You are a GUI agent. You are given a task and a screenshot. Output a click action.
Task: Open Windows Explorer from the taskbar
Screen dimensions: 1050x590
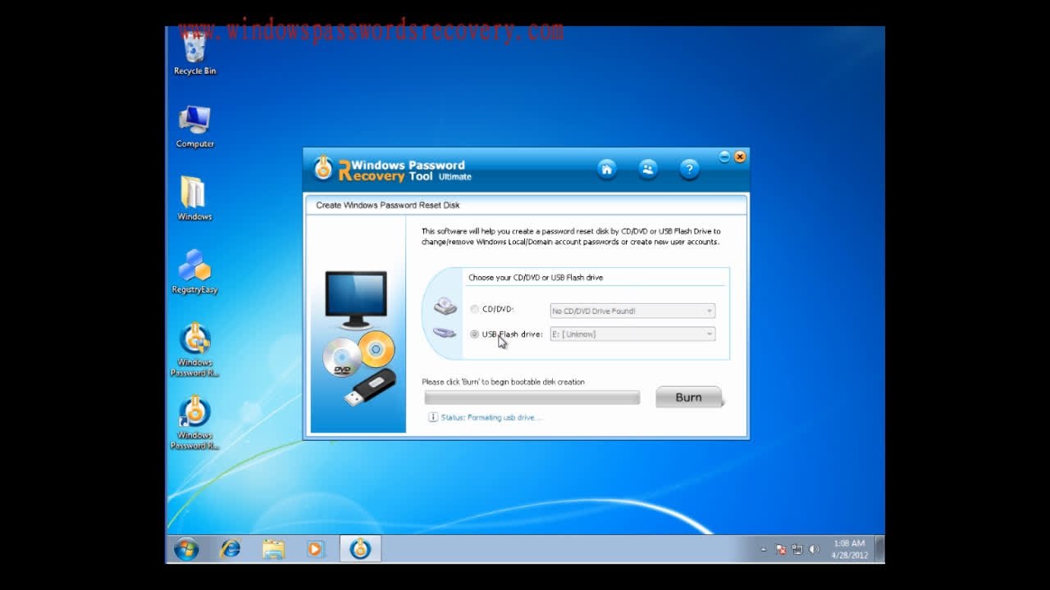click(x=273, y=549)
